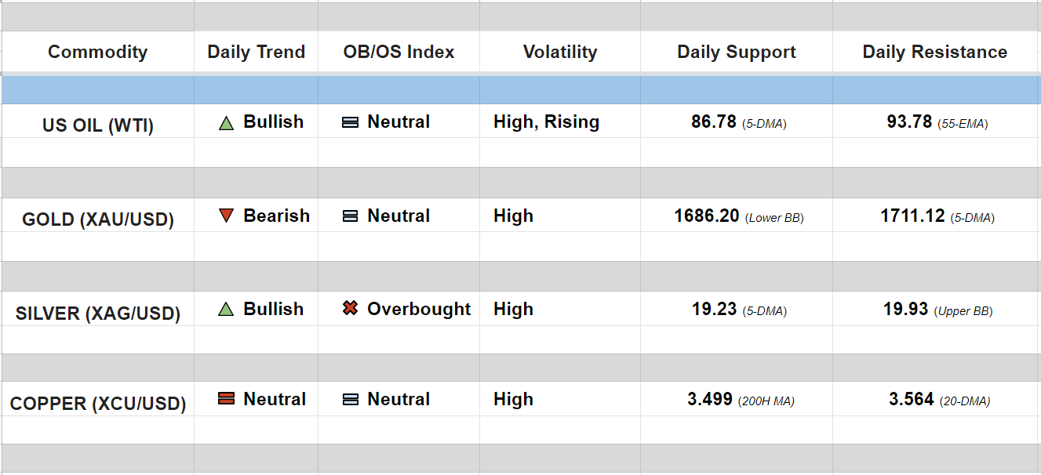Select the Volatility column header

[560, 53]
